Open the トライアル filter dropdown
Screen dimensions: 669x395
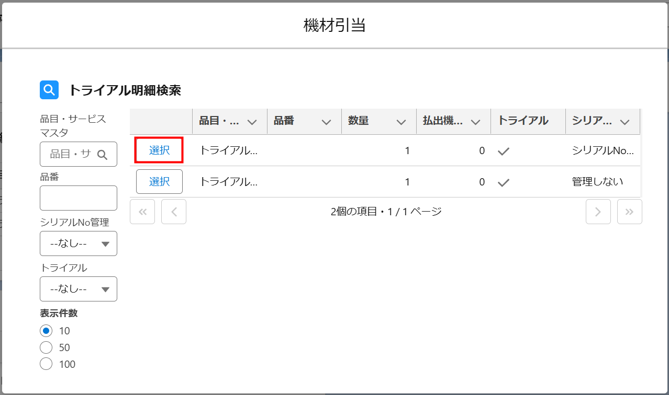(x=79, y=289)
